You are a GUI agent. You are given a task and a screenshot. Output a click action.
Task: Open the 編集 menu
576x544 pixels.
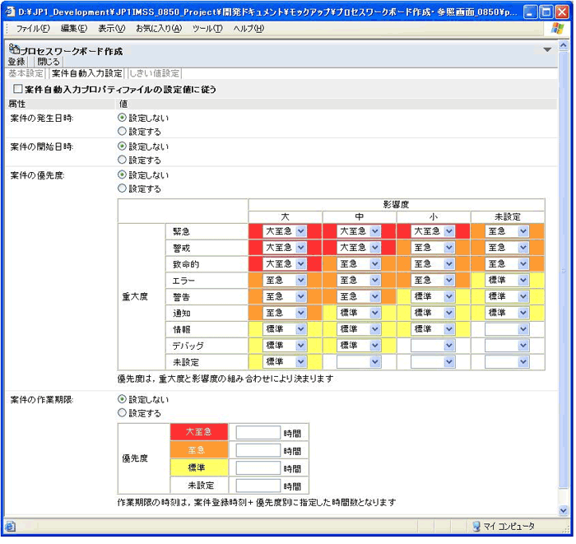[74, 29]
